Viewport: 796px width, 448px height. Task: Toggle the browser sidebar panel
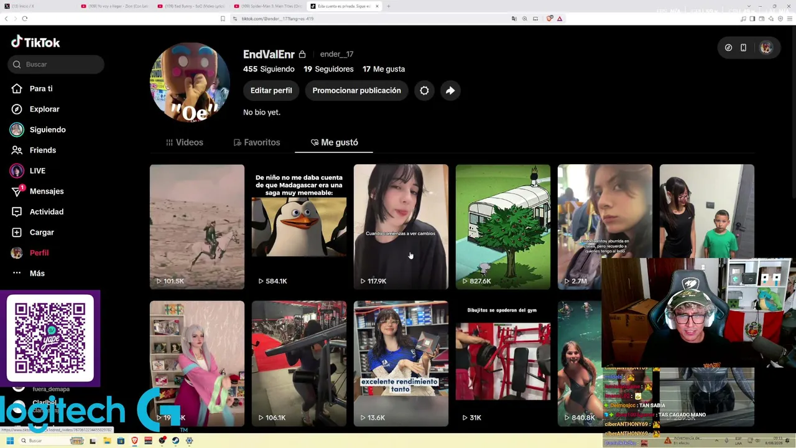(752, 19)
